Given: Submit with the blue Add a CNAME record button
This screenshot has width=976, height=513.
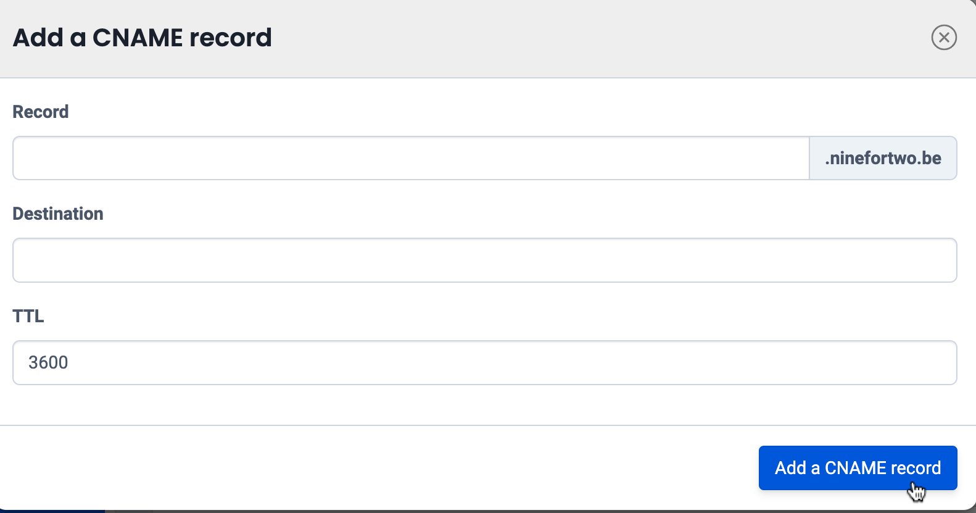Looking at the screenshot, I should pos(857,467).
